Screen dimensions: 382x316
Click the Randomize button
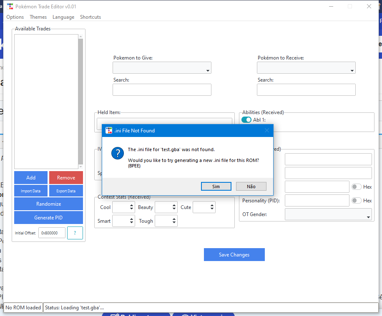tap(48, 204)
